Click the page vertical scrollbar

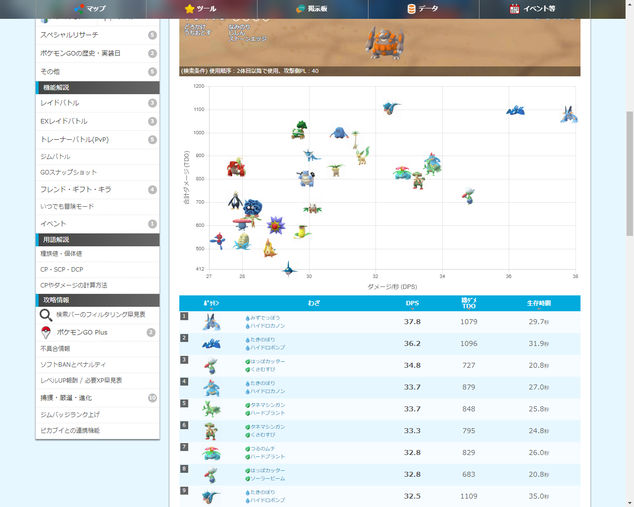point(630,173)
